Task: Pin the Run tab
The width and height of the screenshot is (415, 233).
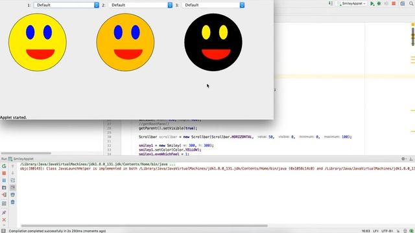Action: (x=4, y=213)
